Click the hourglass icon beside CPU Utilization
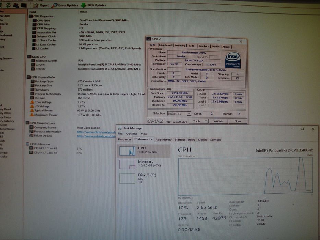This screenshot has height=240, width=320. [x=27, y=144]
